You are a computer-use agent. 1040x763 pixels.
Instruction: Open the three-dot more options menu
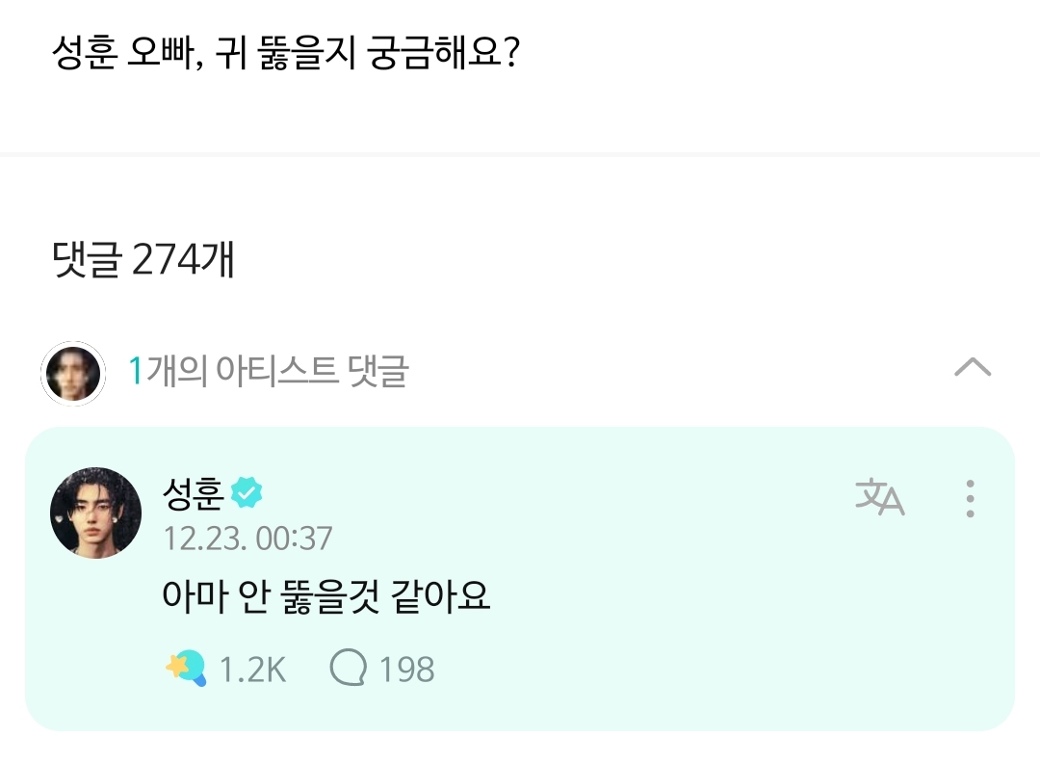coord(970,498)
